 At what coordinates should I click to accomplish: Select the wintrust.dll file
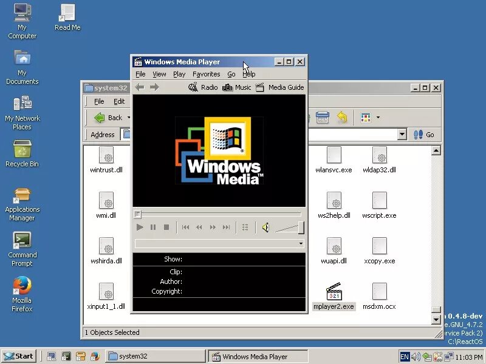pyautogui.click(x=106, y=160)
